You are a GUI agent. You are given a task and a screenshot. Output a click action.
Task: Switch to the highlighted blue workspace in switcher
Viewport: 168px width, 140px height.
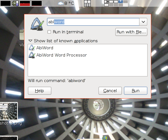121,2
